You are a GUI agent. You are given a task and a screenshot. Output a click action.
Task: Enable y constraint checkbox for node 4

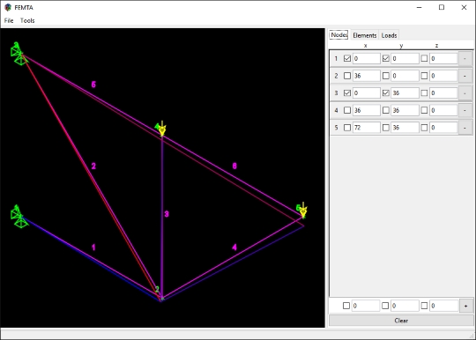click(x=386, y=110)
